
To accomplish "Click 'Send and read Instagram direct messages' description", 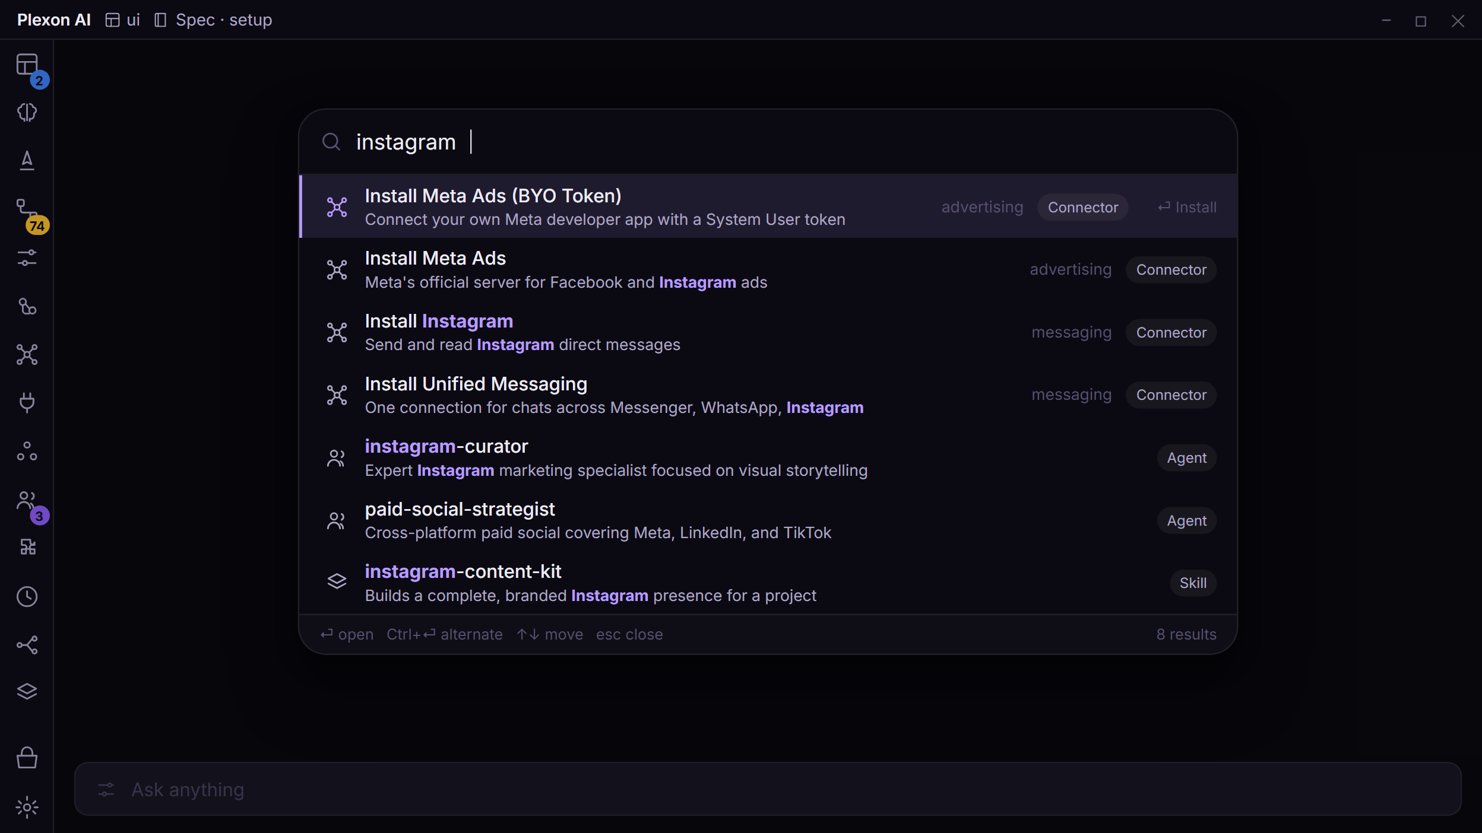I will (x=522, y=345).
